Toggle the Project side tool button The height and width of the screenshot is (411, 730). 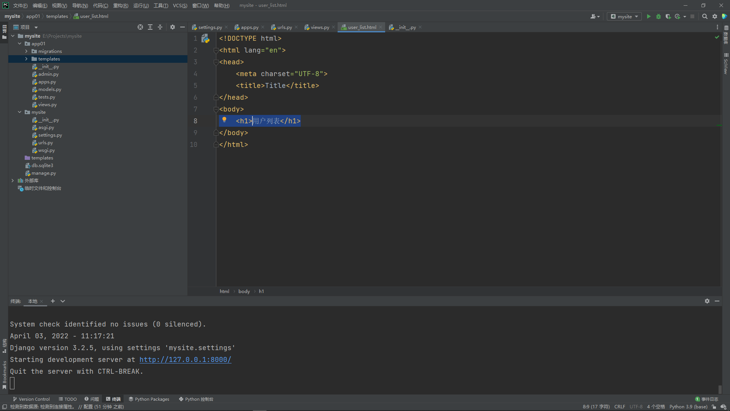tap(4, 32)
